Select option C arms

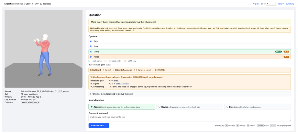click(190, 52)
